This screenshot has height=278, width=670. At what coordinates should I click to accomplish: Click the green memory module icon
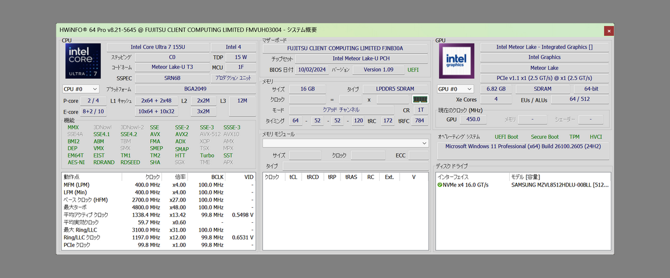click(419, 99)
